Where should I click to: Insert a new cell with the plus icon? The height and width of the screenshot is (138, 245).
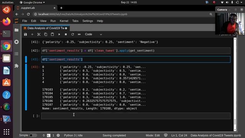coord(32,34)
